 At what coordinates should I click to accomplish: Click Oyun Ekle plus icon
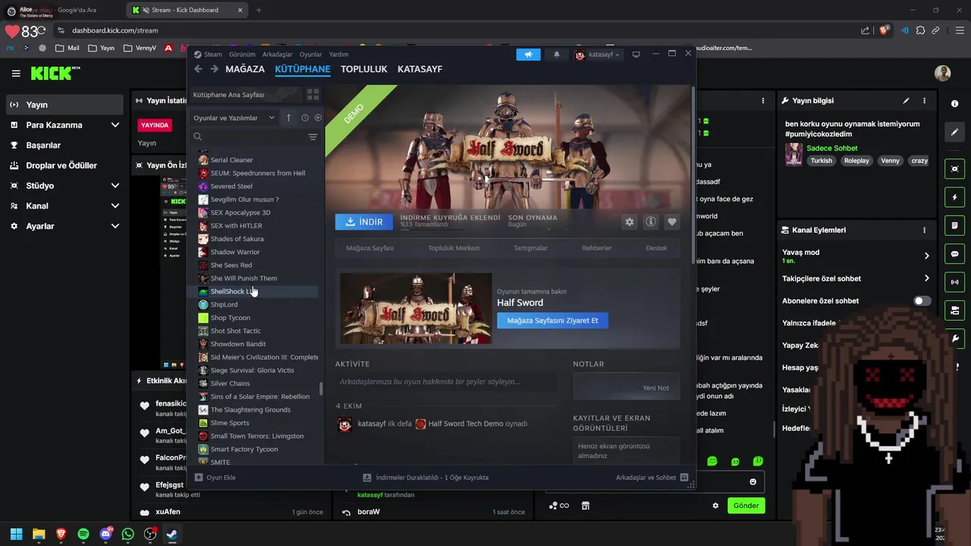[x=199, y=478]
